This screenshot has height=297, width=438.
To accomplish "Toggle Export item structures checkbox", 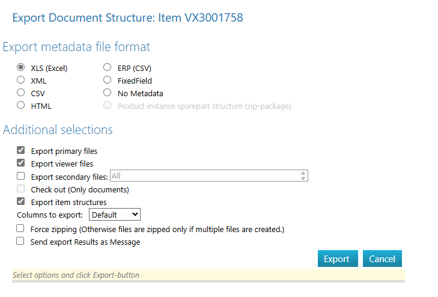I will (x=21, y=202).
